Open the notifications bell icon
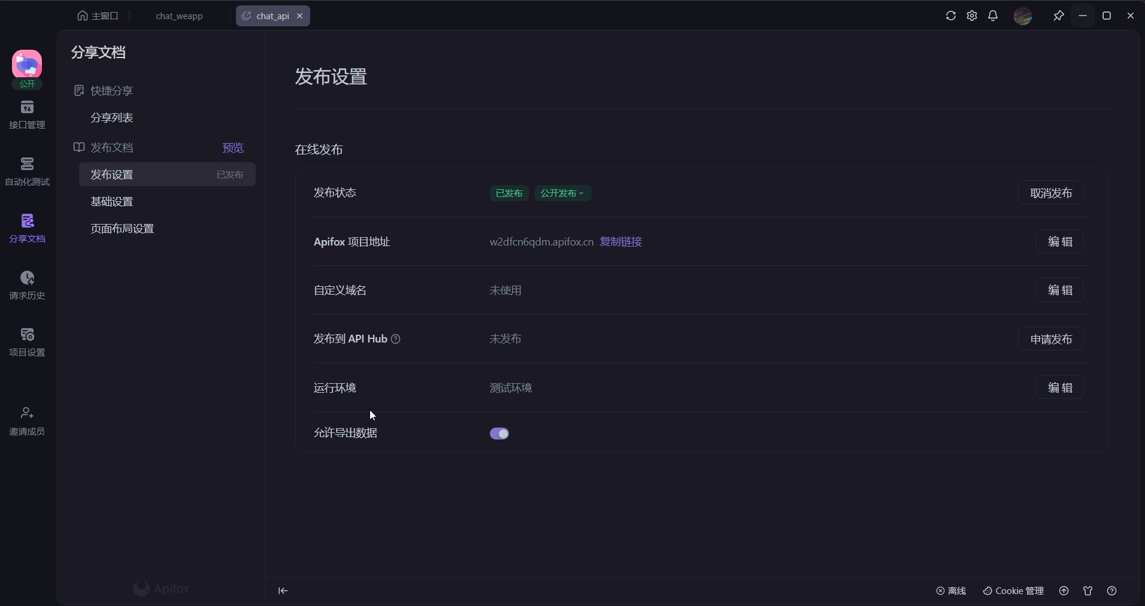 tap(992, 16)
